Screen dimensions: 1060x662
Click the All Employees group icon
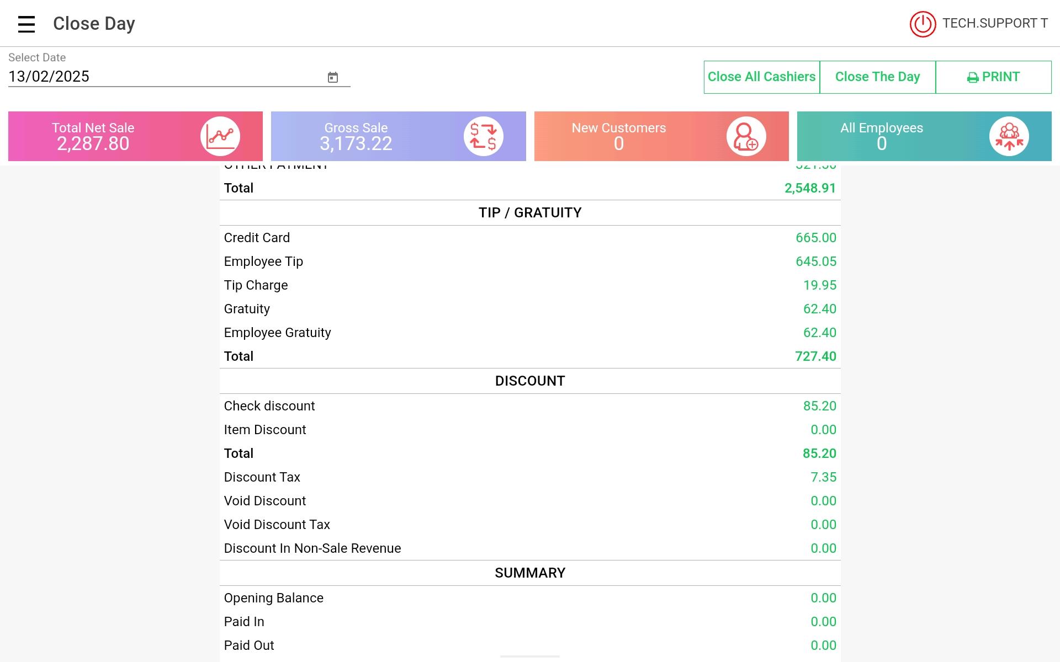pyautogui.click(x=1009, y=136)
